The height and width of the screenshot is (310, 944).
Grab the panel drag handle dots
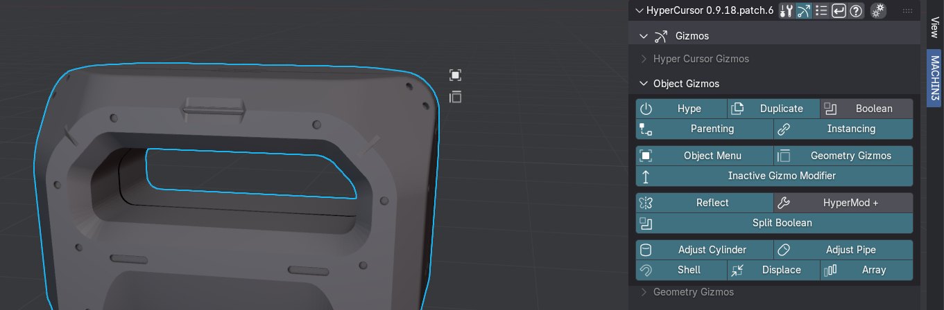tap(907, 11)
